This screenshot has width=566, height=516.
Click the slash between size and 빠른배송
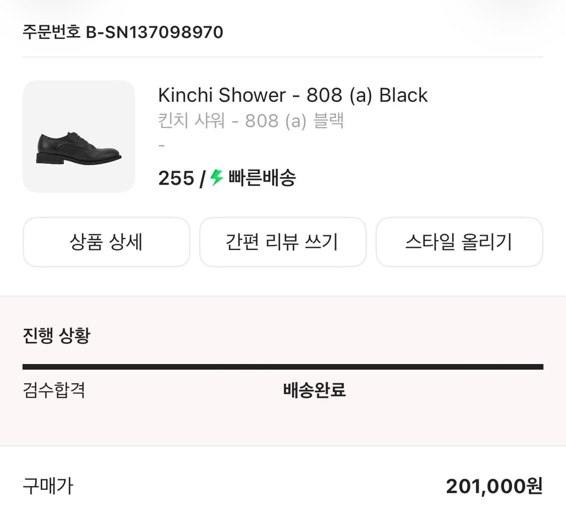tap(202, 179)
